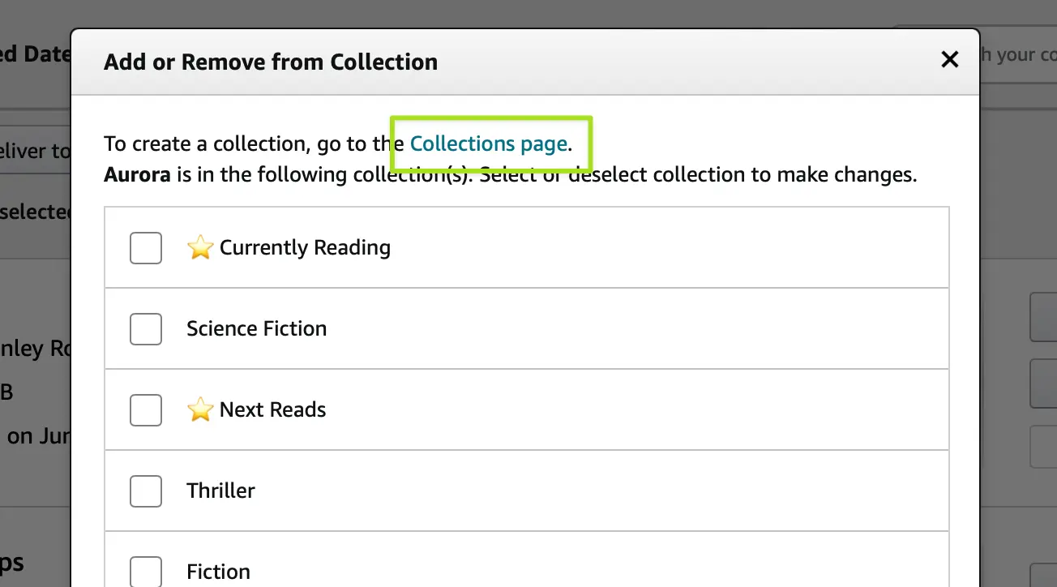Select the Thriller collection checkbox
This screenshot has height=587, width=1057.
pos(146,491)
